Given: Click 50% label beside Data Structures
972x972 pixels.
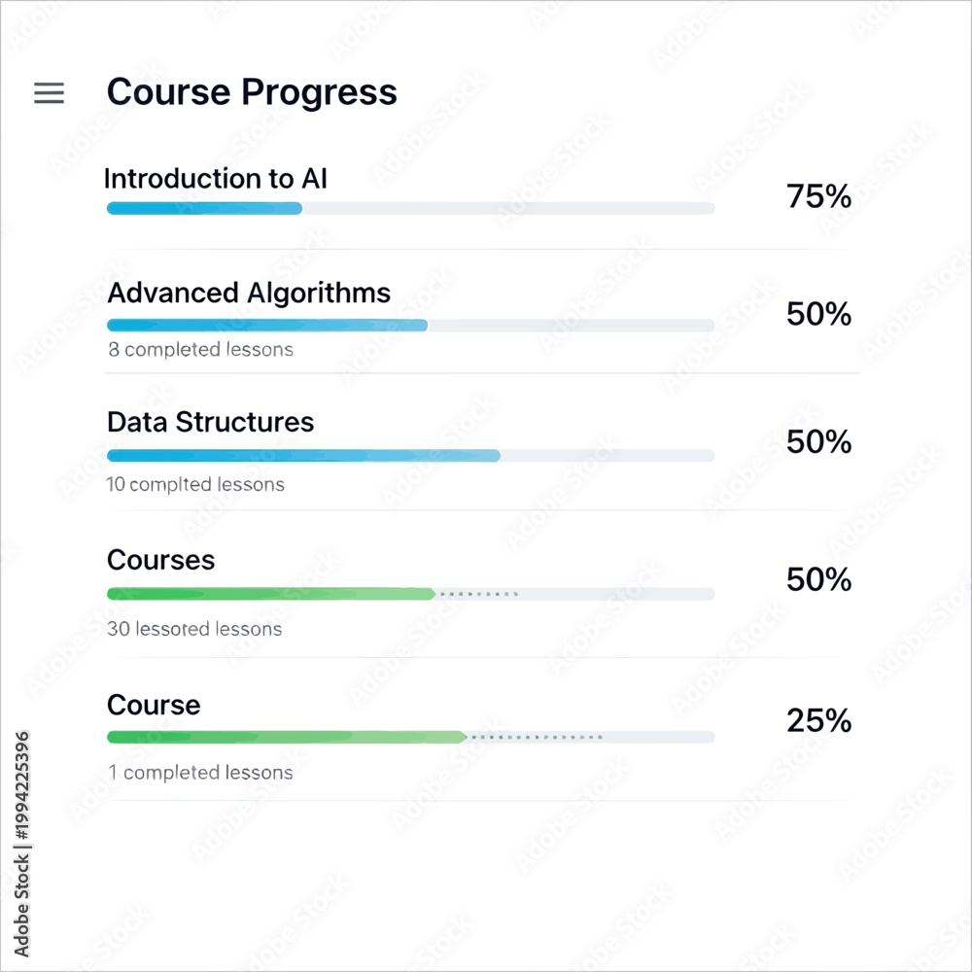Looking at the screenshot, I should (818, 442).
